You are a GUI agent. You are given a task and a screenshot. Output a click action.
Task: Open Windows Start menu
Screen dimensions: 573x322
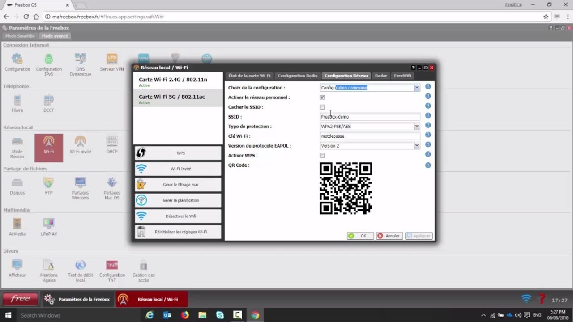tap(8, 315)
